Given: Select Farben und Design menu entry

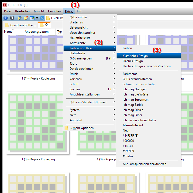Looking at the screenshot, I should click(x=90, y=48).
